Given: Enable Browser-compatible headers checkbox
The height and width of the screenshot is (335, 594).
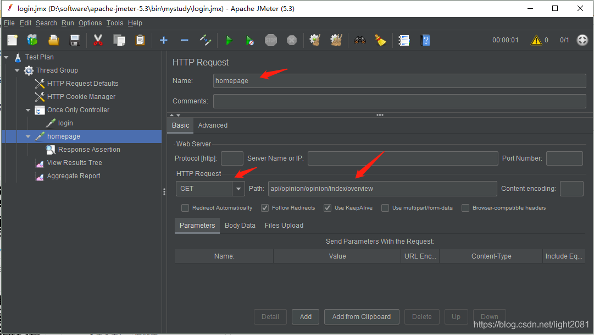Looking at the screenshot, I should [465, 208].
